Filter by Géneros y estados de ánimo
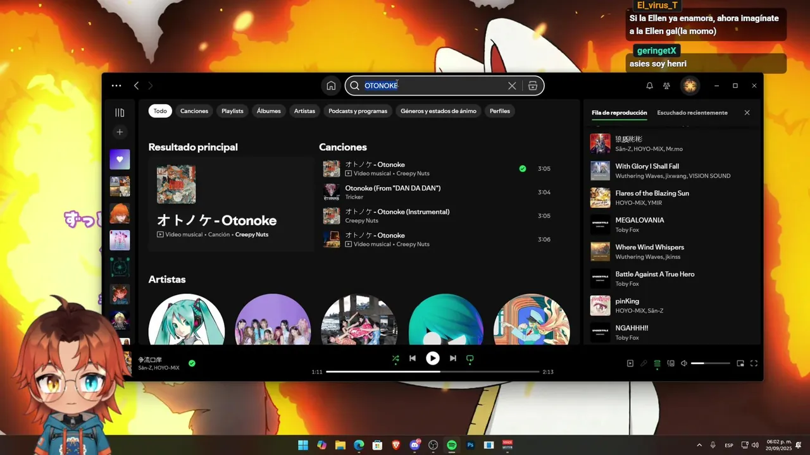 [x=439, y=111]
